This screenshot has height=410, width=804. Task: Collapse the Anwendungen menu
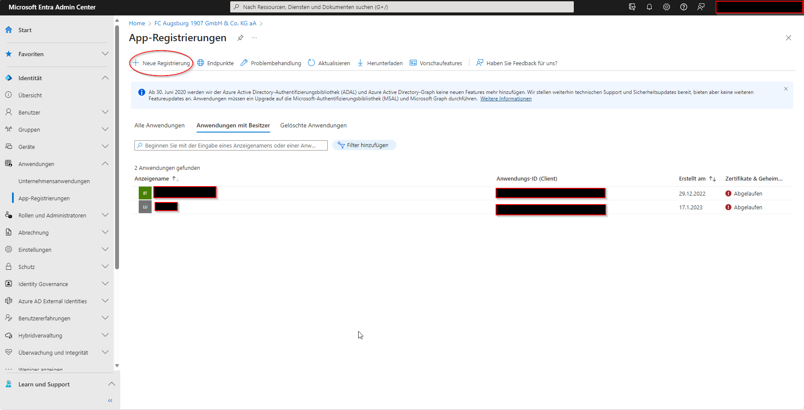point(105,163)
